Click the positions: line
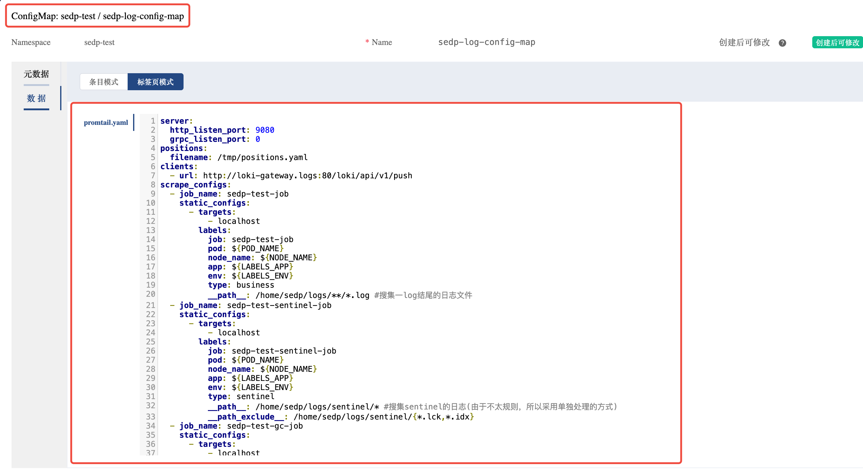Viewport: 863px width, 469px height. tap(184, 148)
